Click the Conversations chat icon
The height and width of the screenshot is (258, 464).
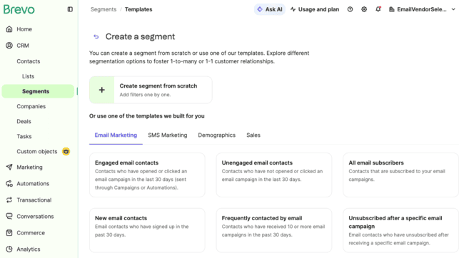[9, 217]
